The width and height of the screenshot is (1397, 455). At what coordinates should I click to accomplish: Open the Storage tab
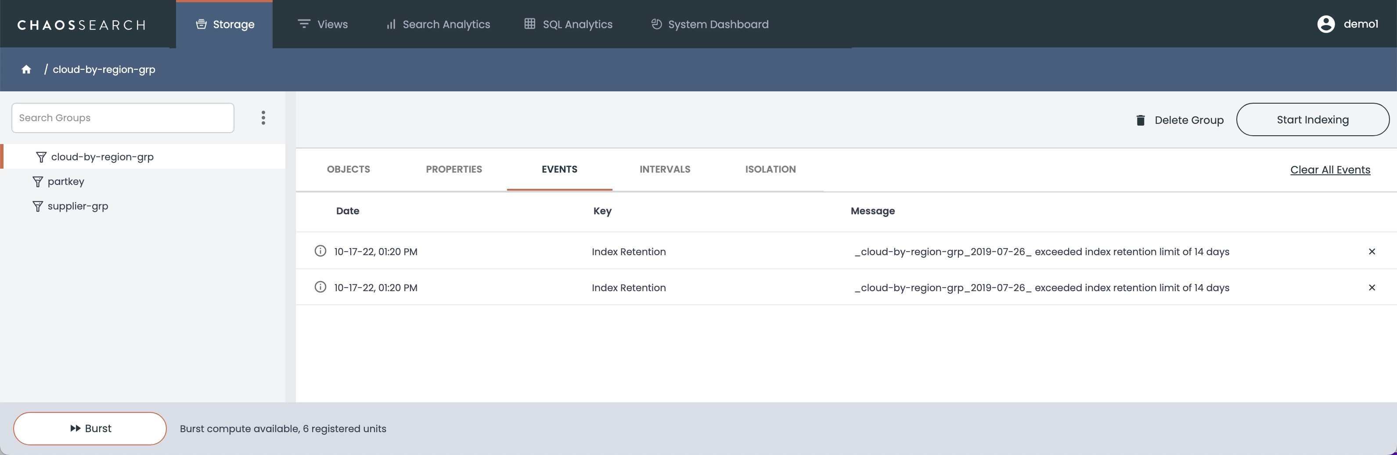coord(224,25)
